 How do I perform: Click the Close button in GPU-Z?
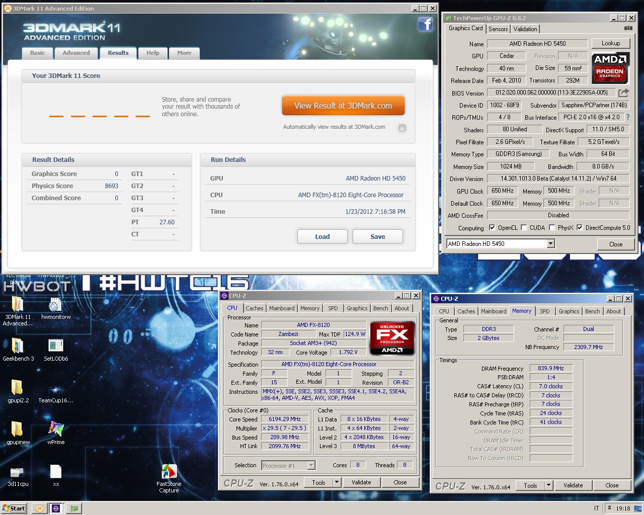point(616,244)
